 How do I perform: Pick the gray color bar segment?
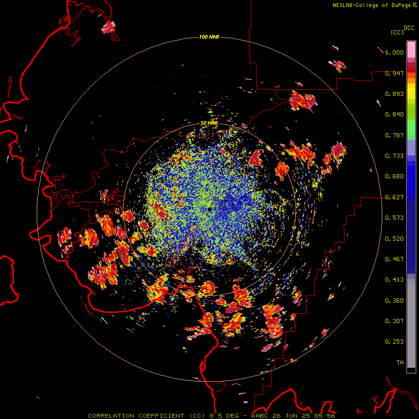(411, 324)
